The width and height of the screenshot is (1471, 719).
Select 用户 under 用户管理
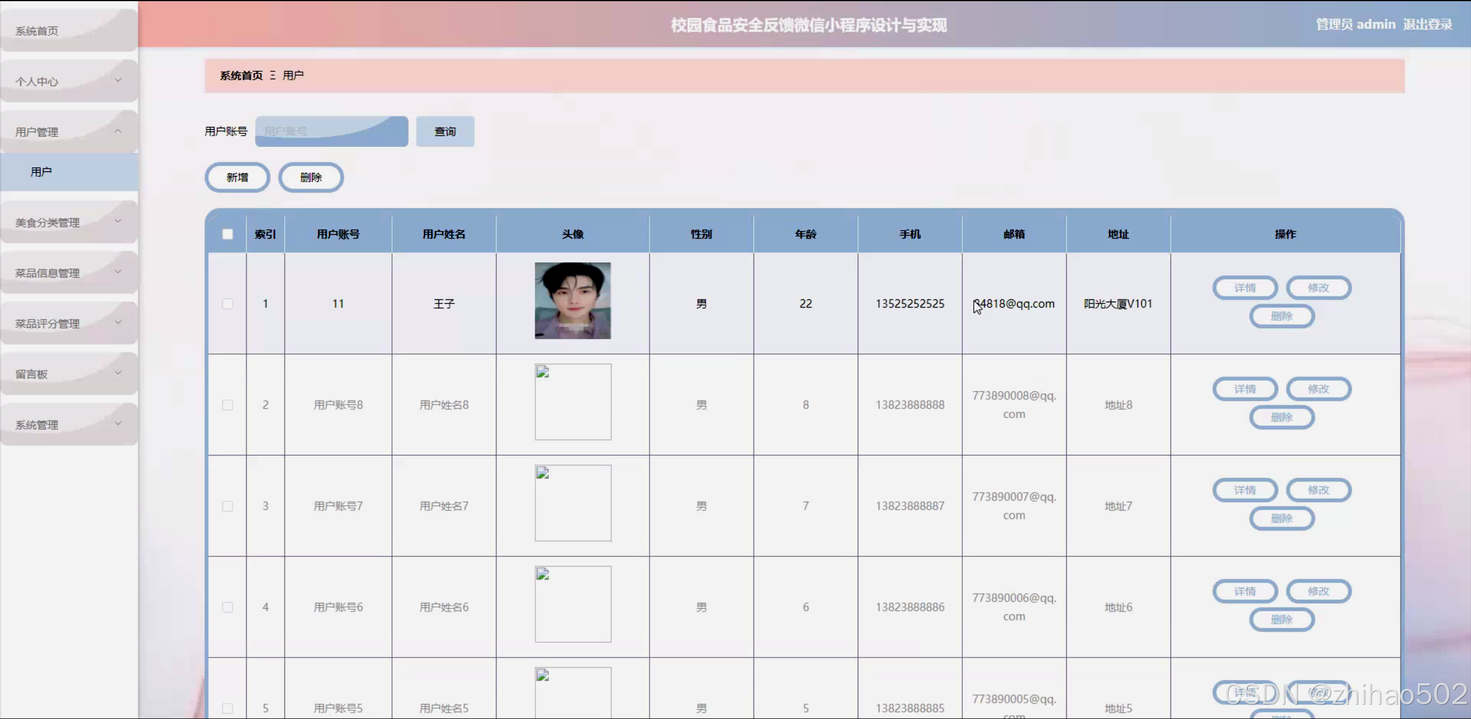point(40,171)
